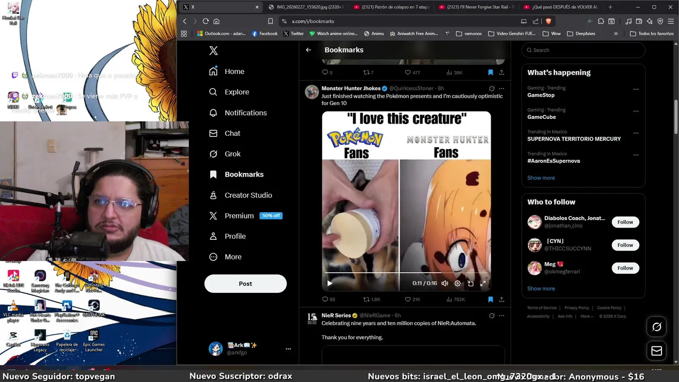
Task: Open more options for #AaronEsSupernova trend
Action: coord(636,155)
